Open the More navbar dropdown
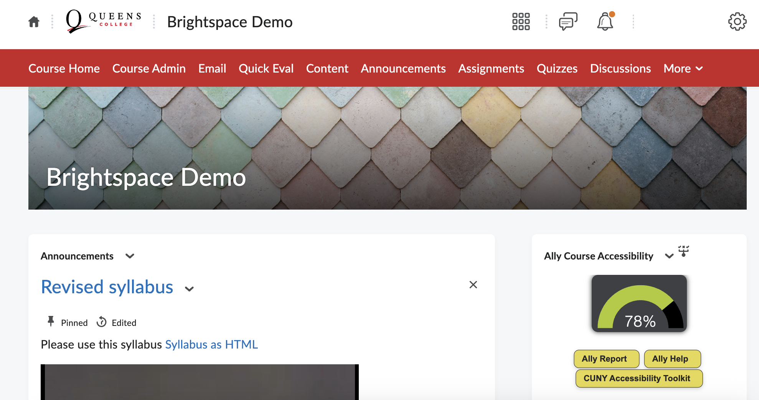The width and height of the screenshot is (759, 400). pyautogui.click(x=683, y=68)
